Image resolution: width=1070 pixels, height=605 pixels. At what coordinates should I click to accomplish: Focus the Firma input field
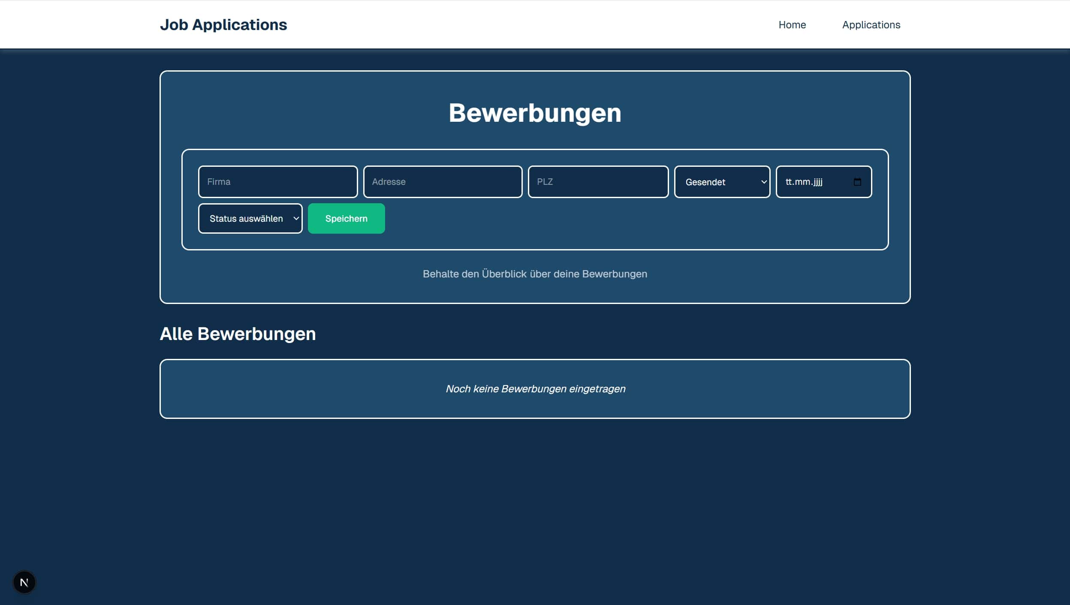pos(277,181)
